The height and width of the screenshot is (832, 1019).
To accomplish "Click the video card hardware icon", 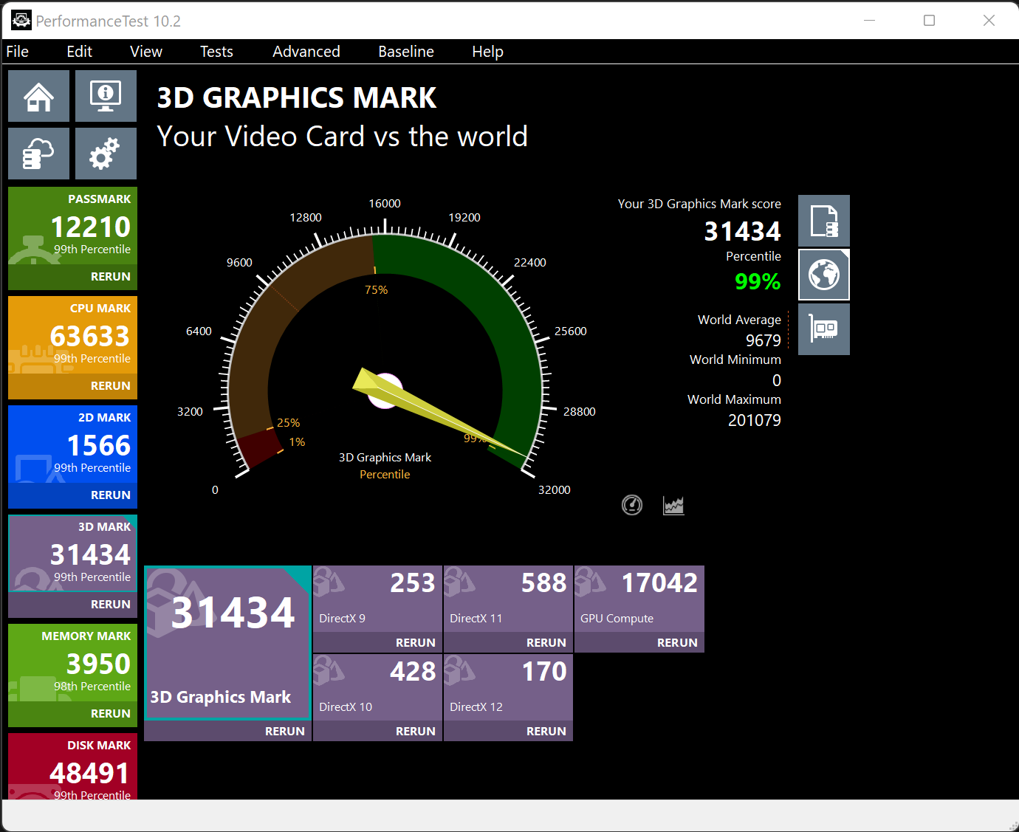I will [x=823, y=329].
